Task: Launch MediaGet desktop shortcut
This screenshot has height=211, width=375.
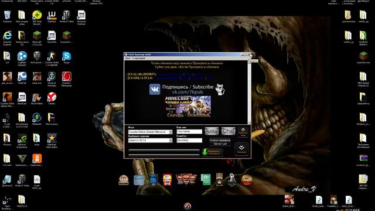Action: (x=37, y=119)
